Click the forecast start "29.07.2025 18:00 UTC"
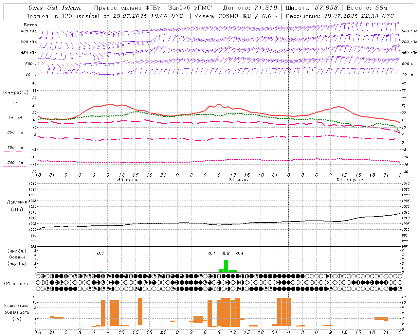This screenshot has height=335, width=419. pos(148,16)
